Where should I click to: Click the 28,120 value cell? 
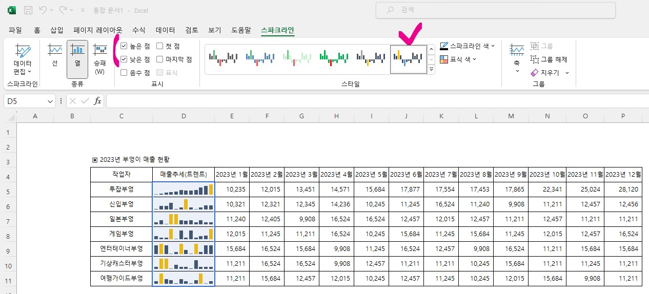click(x=623, y=190)
